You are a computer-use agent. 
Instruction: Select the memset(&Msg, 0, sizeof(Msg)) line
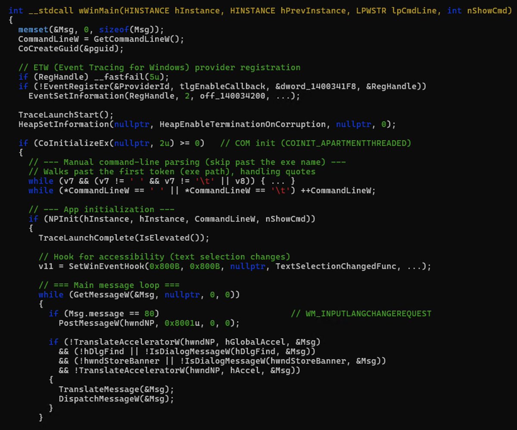(91, 30)
